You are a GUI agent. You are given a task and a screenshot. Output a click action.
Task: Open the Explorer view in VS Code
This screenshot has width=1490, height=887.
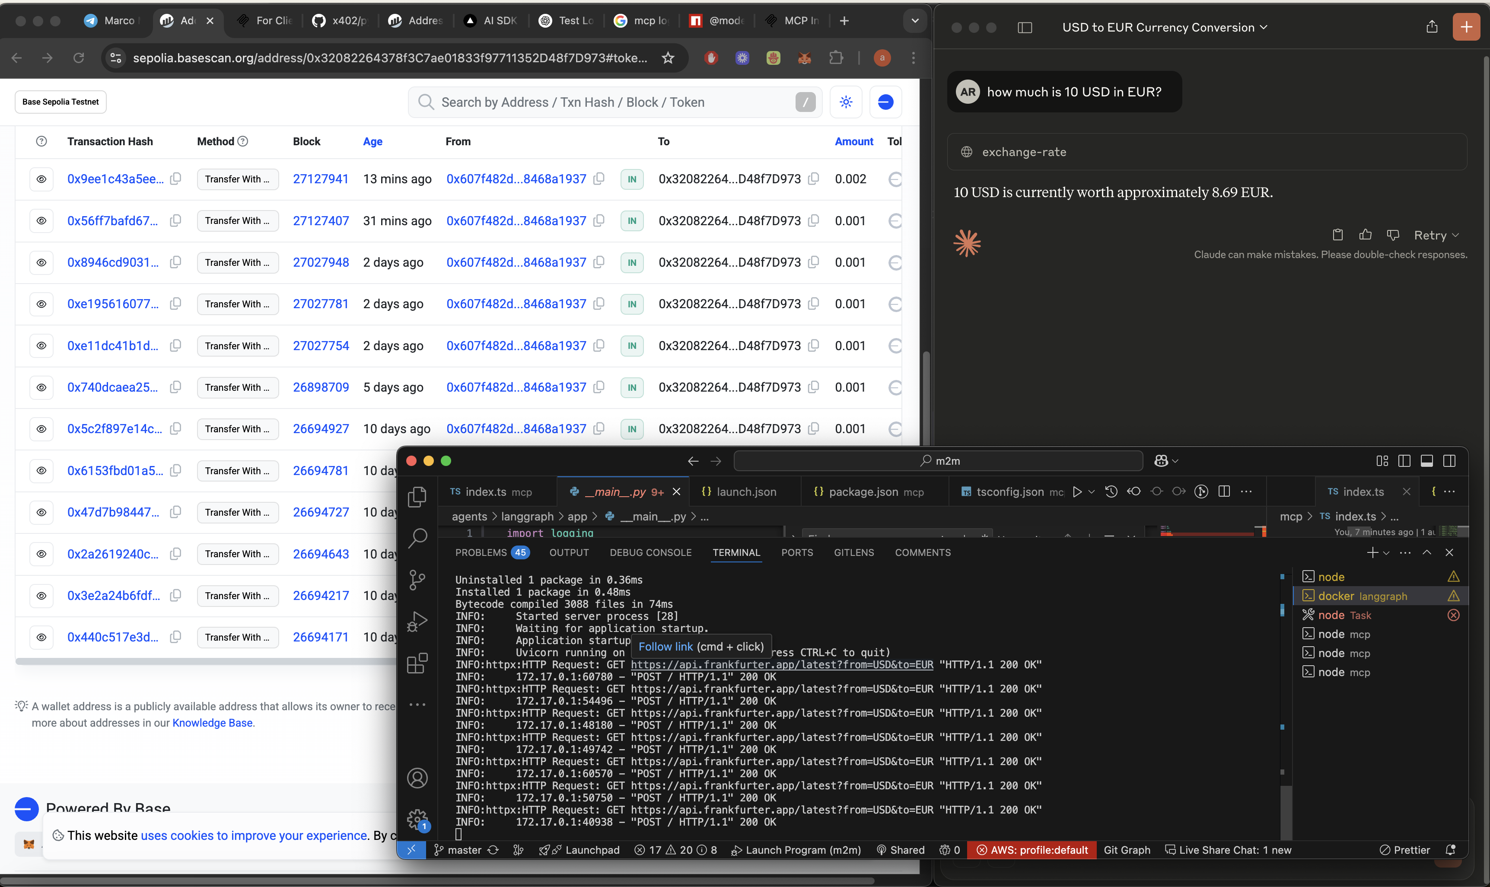(417, 497)
